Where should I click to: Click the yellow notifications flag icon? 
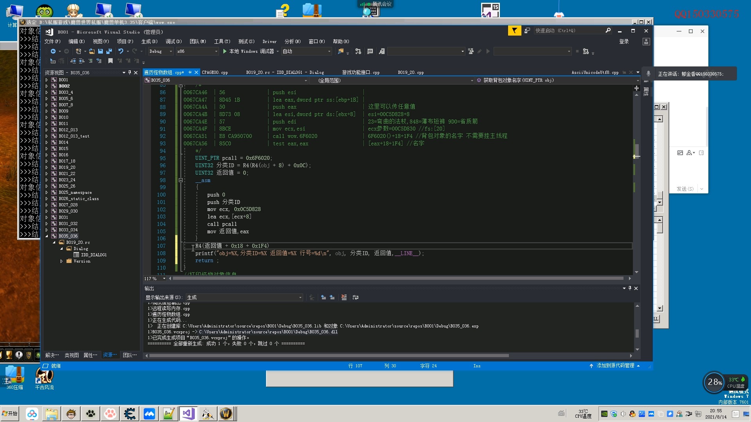514,30
